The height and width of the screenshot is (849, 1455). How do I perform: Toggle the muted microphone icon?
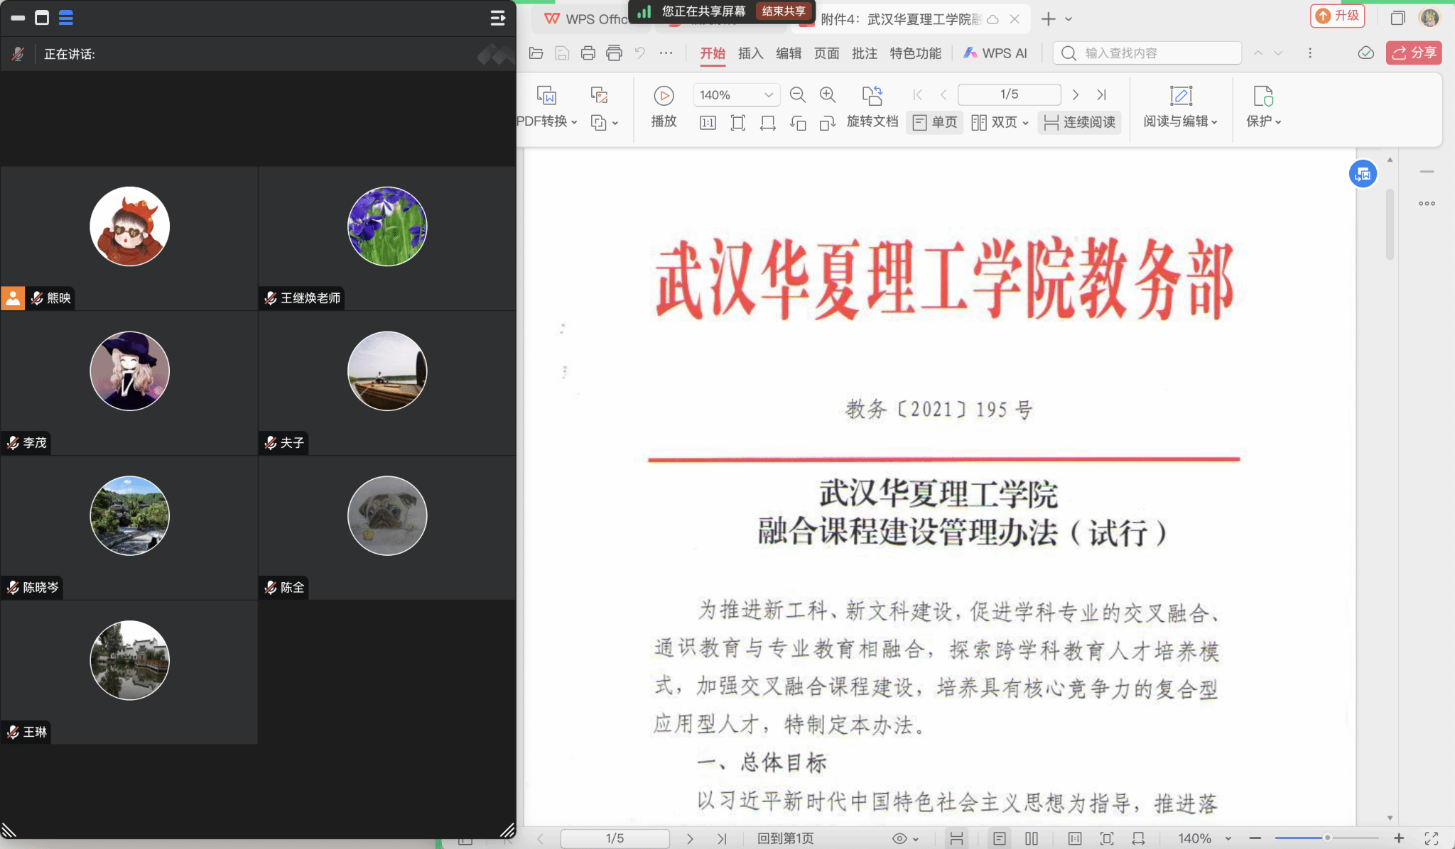click(x=18, y=54)
